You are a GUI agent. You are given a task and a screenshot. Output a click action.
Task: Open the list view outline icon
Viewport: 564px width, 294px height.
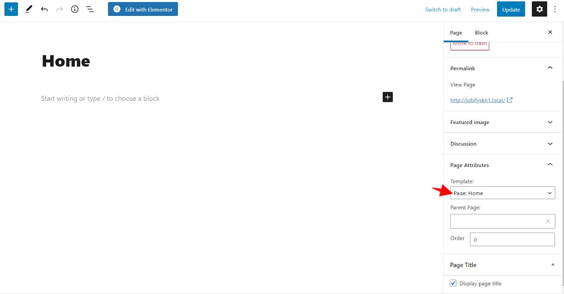90,10
